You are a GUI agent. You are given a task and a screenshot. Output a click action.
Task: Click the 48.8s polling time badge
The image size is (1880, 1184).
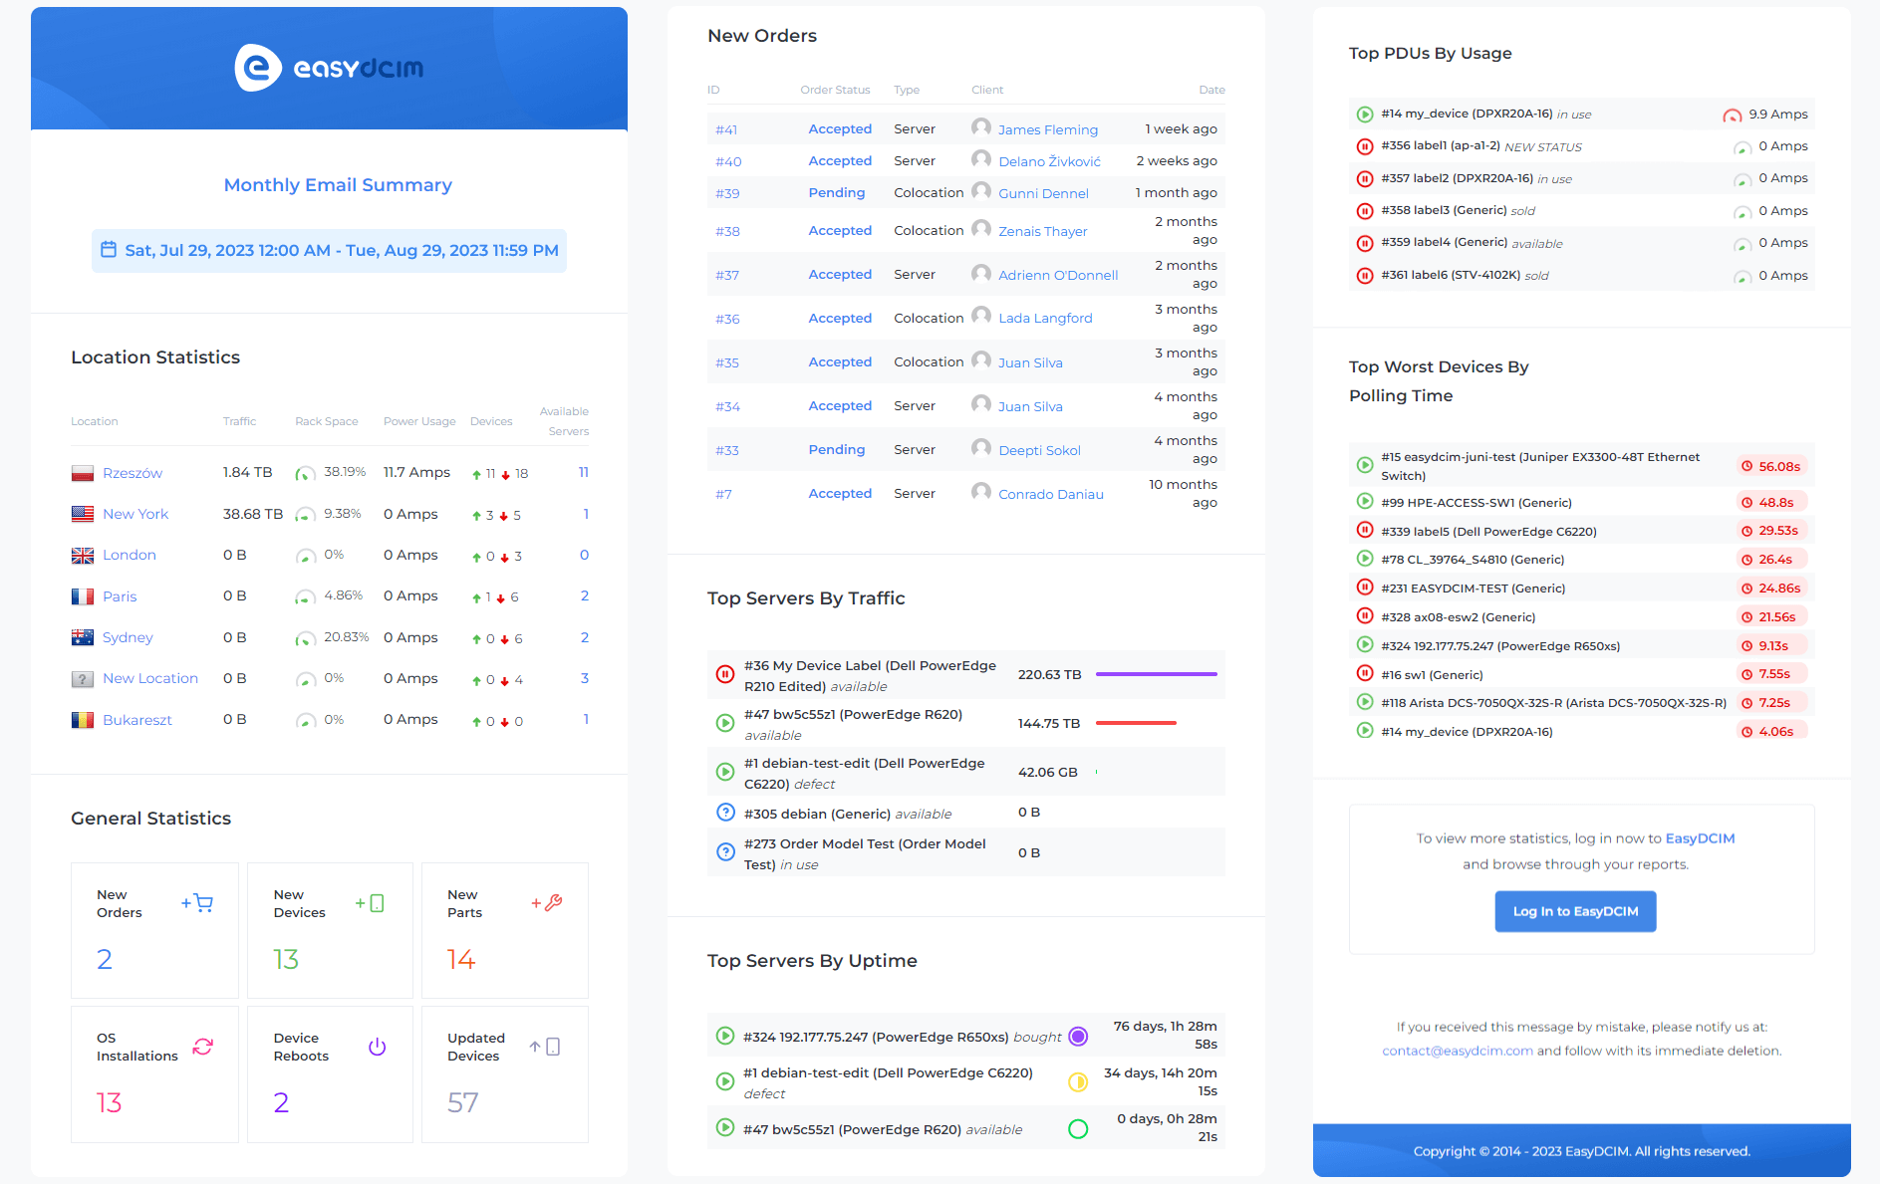[1770, 502]
